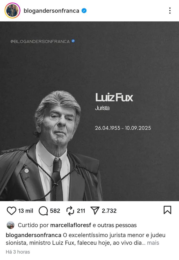Open the 582 comments count
This screenshot has width=179, height=260.
pos(55,211)
